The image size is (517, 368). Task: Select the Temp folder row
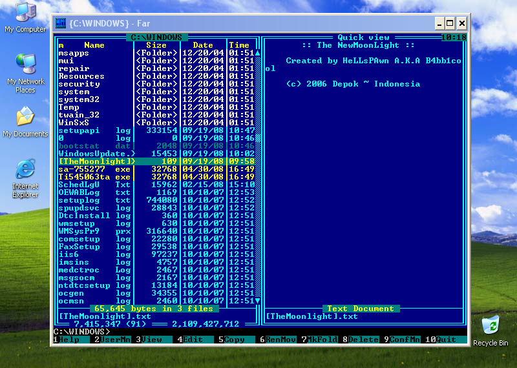(156, 107)
